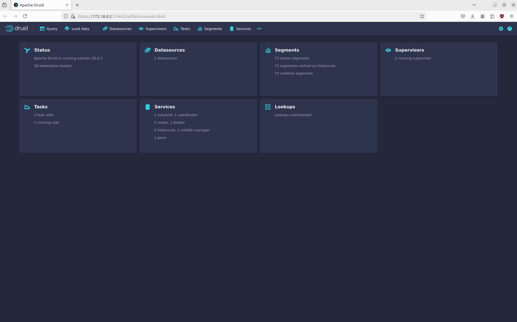Open Services from the top navigation
This screenshot has width=517, height=322.
pyautogui.click(x=240, y=29)
